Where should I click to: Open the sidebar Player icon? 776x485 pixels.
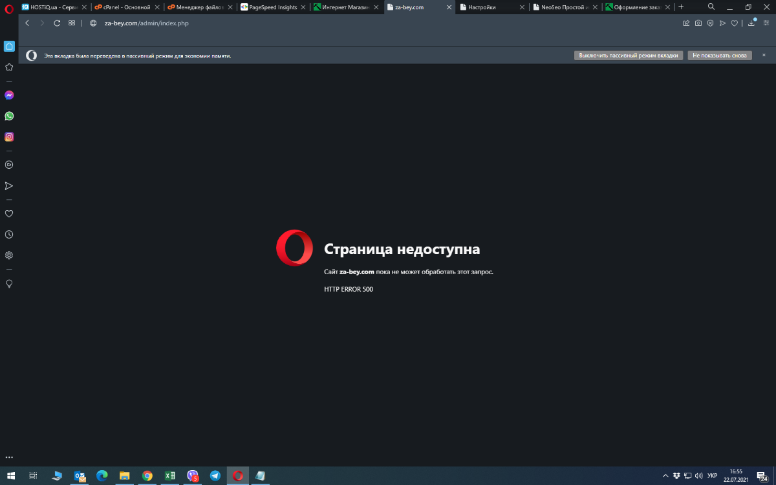coord(9,165)
